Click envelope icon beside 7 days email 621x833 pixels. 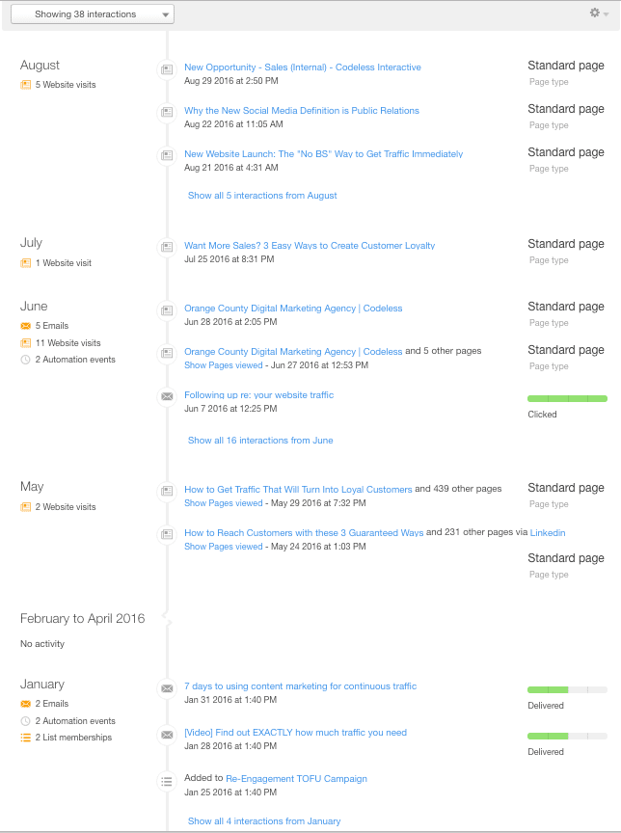(x=167, y=688)
